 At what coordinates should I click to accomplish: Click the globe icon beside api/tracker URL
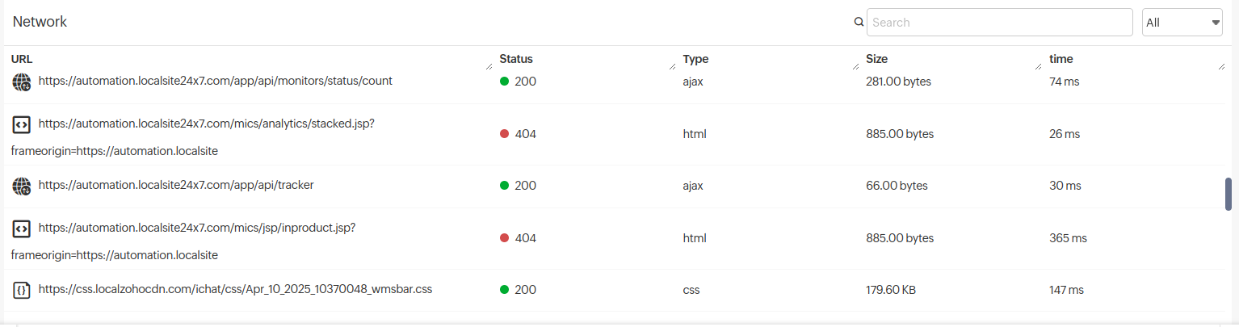[22, 186]
